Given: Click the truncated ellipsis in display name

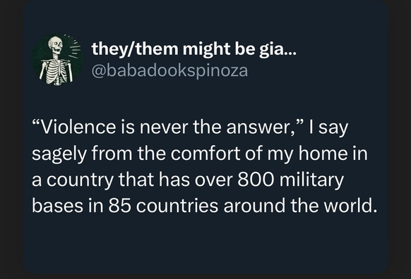Looking at the screenshot, I should pos(292,54).
